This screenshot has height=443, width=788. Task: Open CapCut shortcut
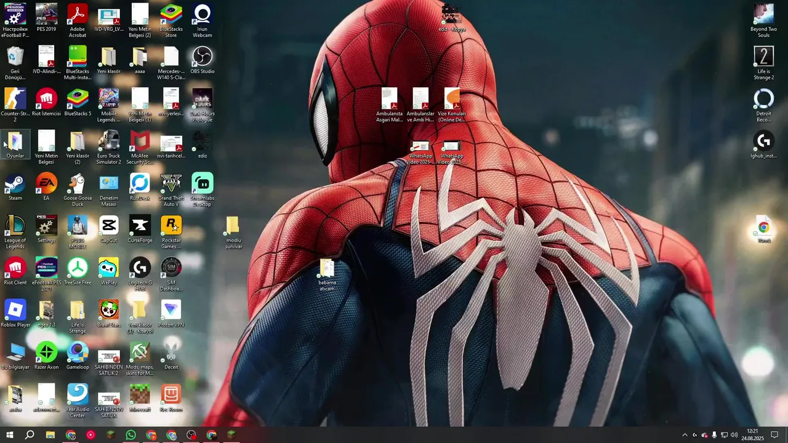pyautogui.click(x=109, y=229)
